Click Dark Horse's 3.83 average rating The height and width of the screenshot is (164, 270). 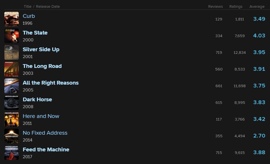point(259,102)
